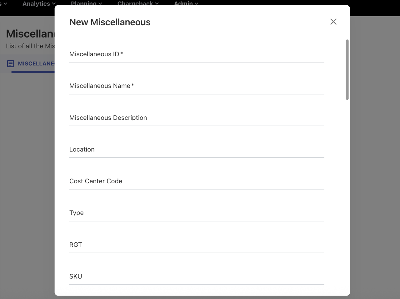Click the Planning chevron arrow
Screen dimensions: 400x299
(x=100, y=4)
